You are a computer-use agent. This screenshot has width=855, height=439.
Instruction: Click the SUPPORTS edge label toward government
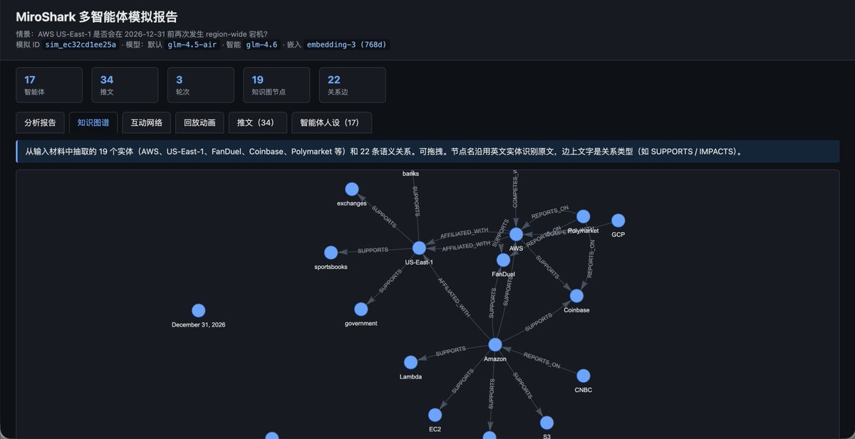click(390, 280)
